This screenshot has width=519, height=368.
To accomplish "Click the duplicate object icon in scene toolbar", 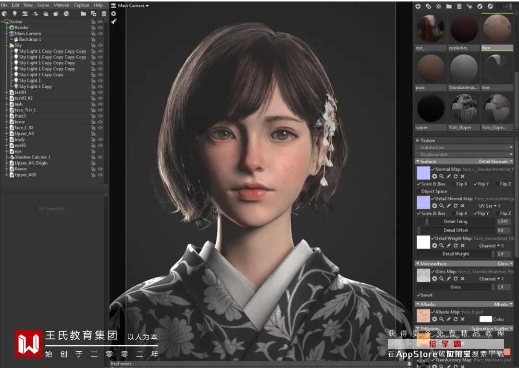I will (94, 13).
